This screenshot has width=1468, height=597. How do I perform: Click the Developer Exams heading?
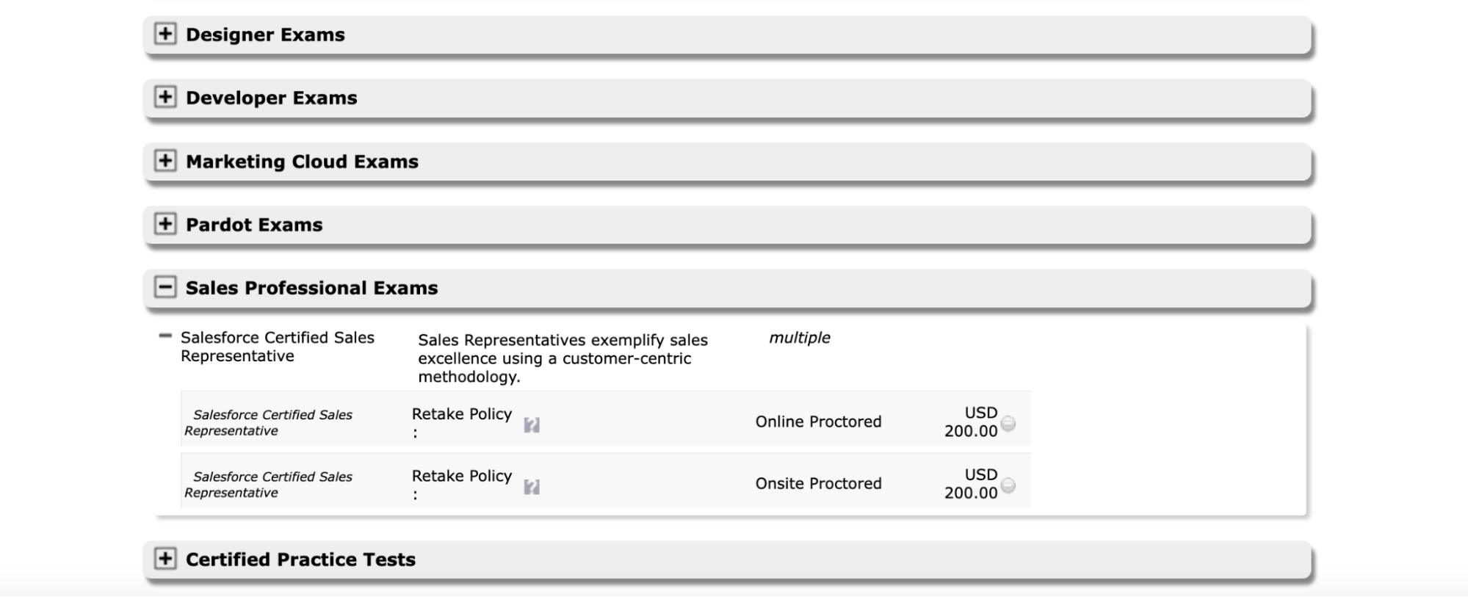pos(271,98)
